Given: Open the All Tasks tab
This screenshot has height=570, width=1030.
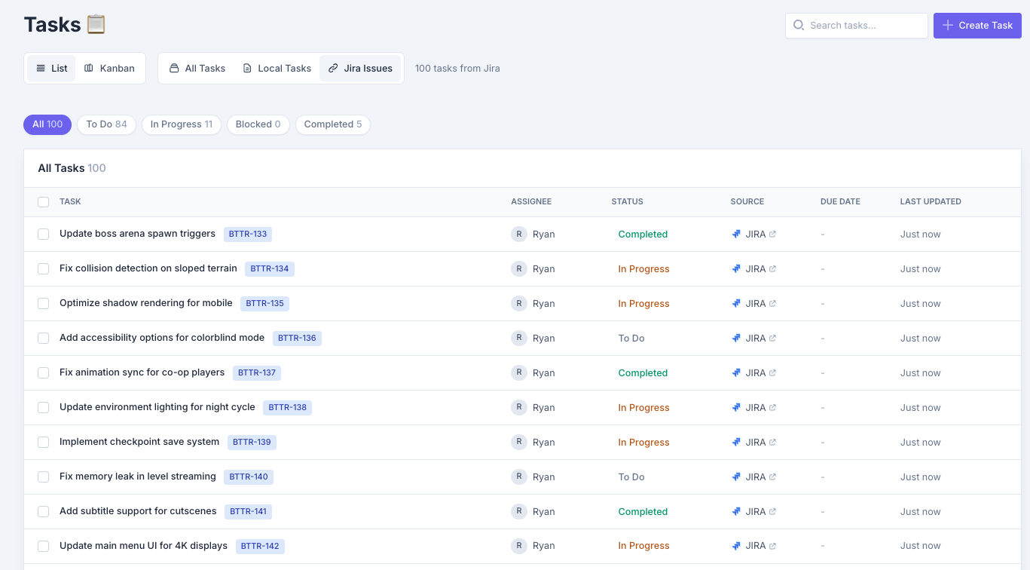Looking at the screenshot, I should point(197,68).
